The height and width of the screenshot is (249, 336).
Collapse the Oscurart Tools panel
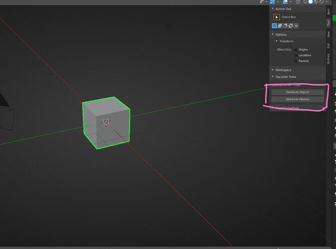click(273, 77)
